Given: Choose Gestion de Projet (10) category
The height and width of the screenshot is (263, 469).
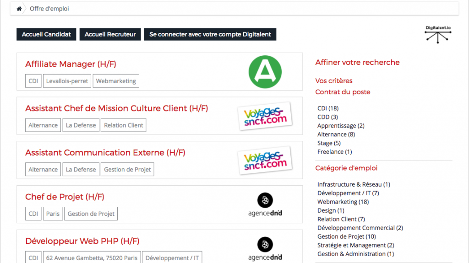Looking at the screenshot, I should coord(347,236).
